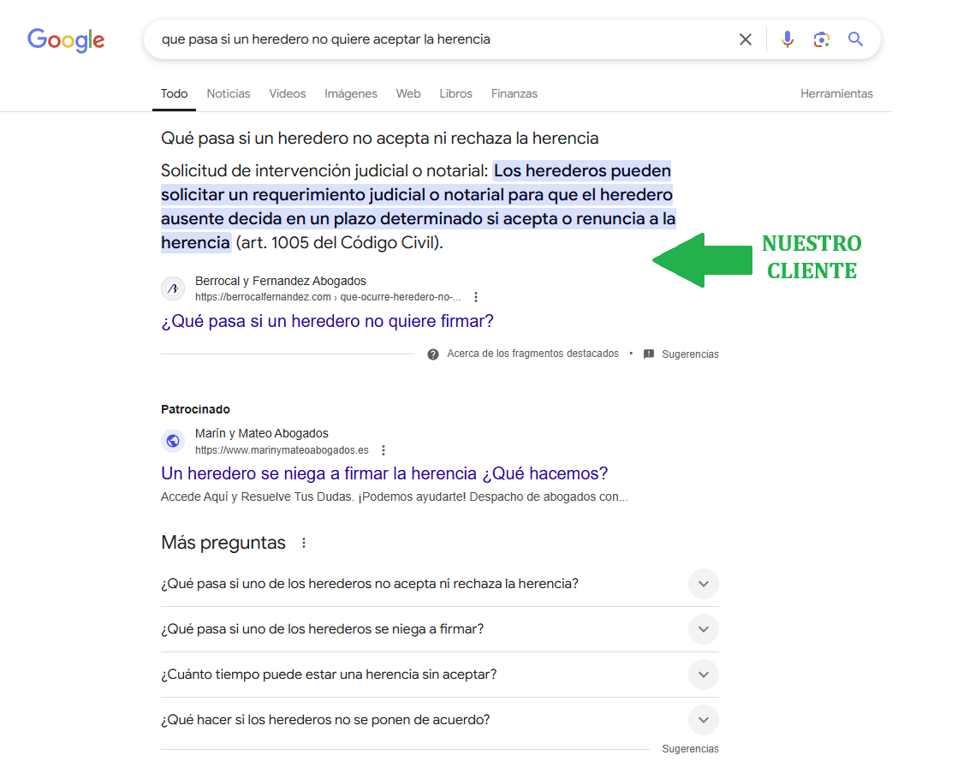Click Sugerencias next to featured snippet info
The width and height of the screenshot is (969, 779).
point(690,354)
